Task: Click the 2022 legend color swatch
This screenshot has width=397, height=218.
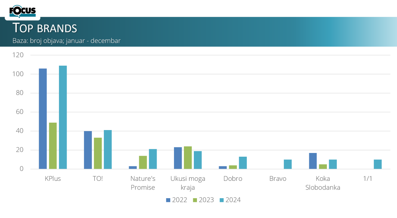Action: 168,200
